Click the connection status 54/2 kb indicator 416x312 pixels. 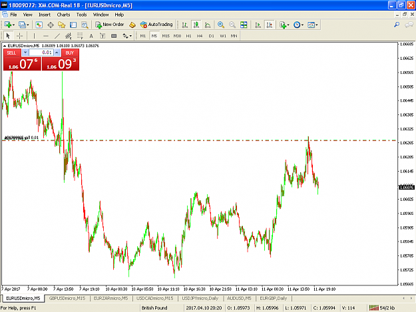click(x=382, y=308)
